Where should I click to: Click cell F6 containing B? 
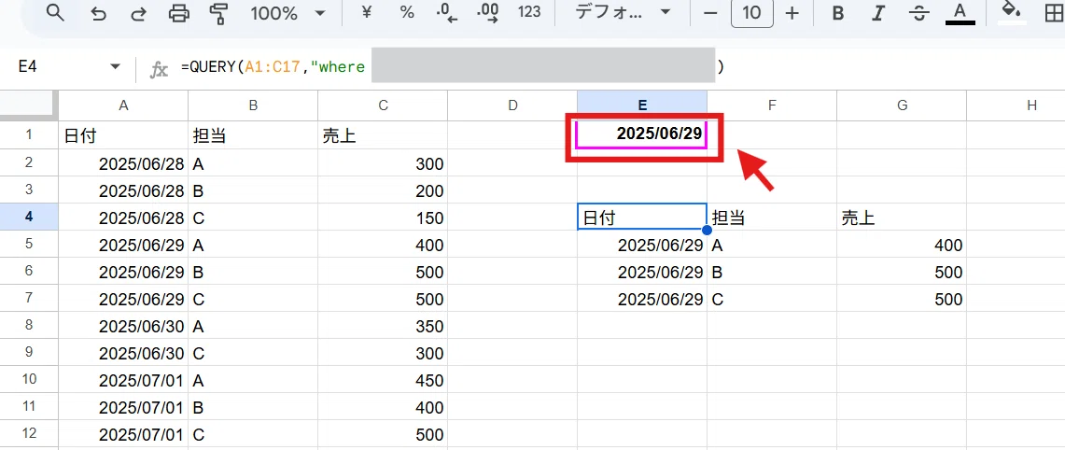772,272
